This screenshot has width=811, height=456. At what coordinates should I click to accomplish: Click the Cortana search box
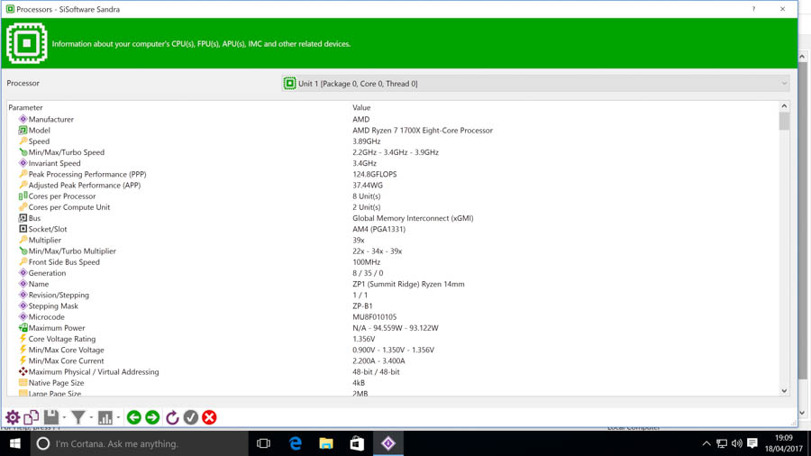(140, 443)
